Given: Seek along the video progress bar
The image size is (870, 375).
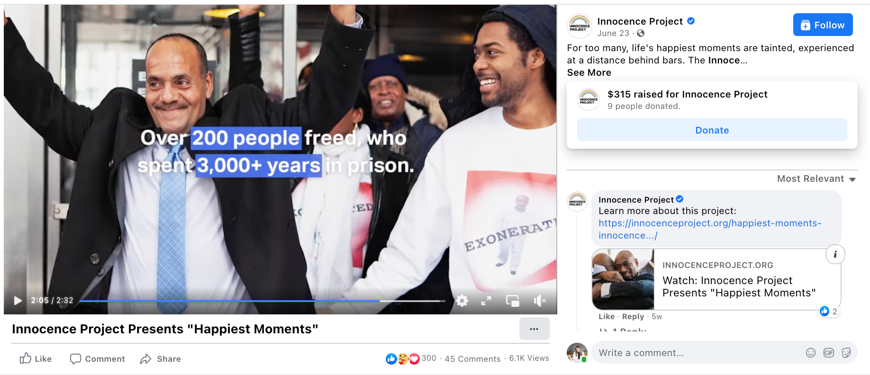Looking at the screenshot, I should click(x=262, y=301).
